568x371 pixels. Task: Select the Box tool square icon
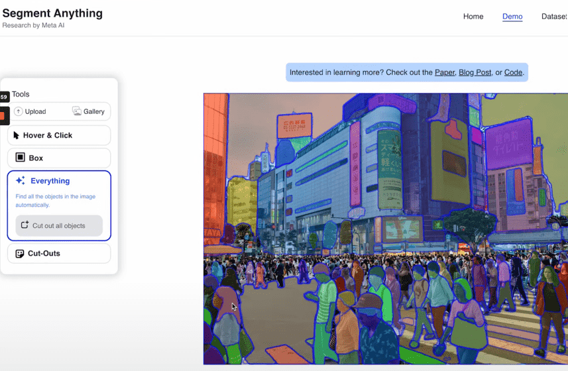point(21,158)
